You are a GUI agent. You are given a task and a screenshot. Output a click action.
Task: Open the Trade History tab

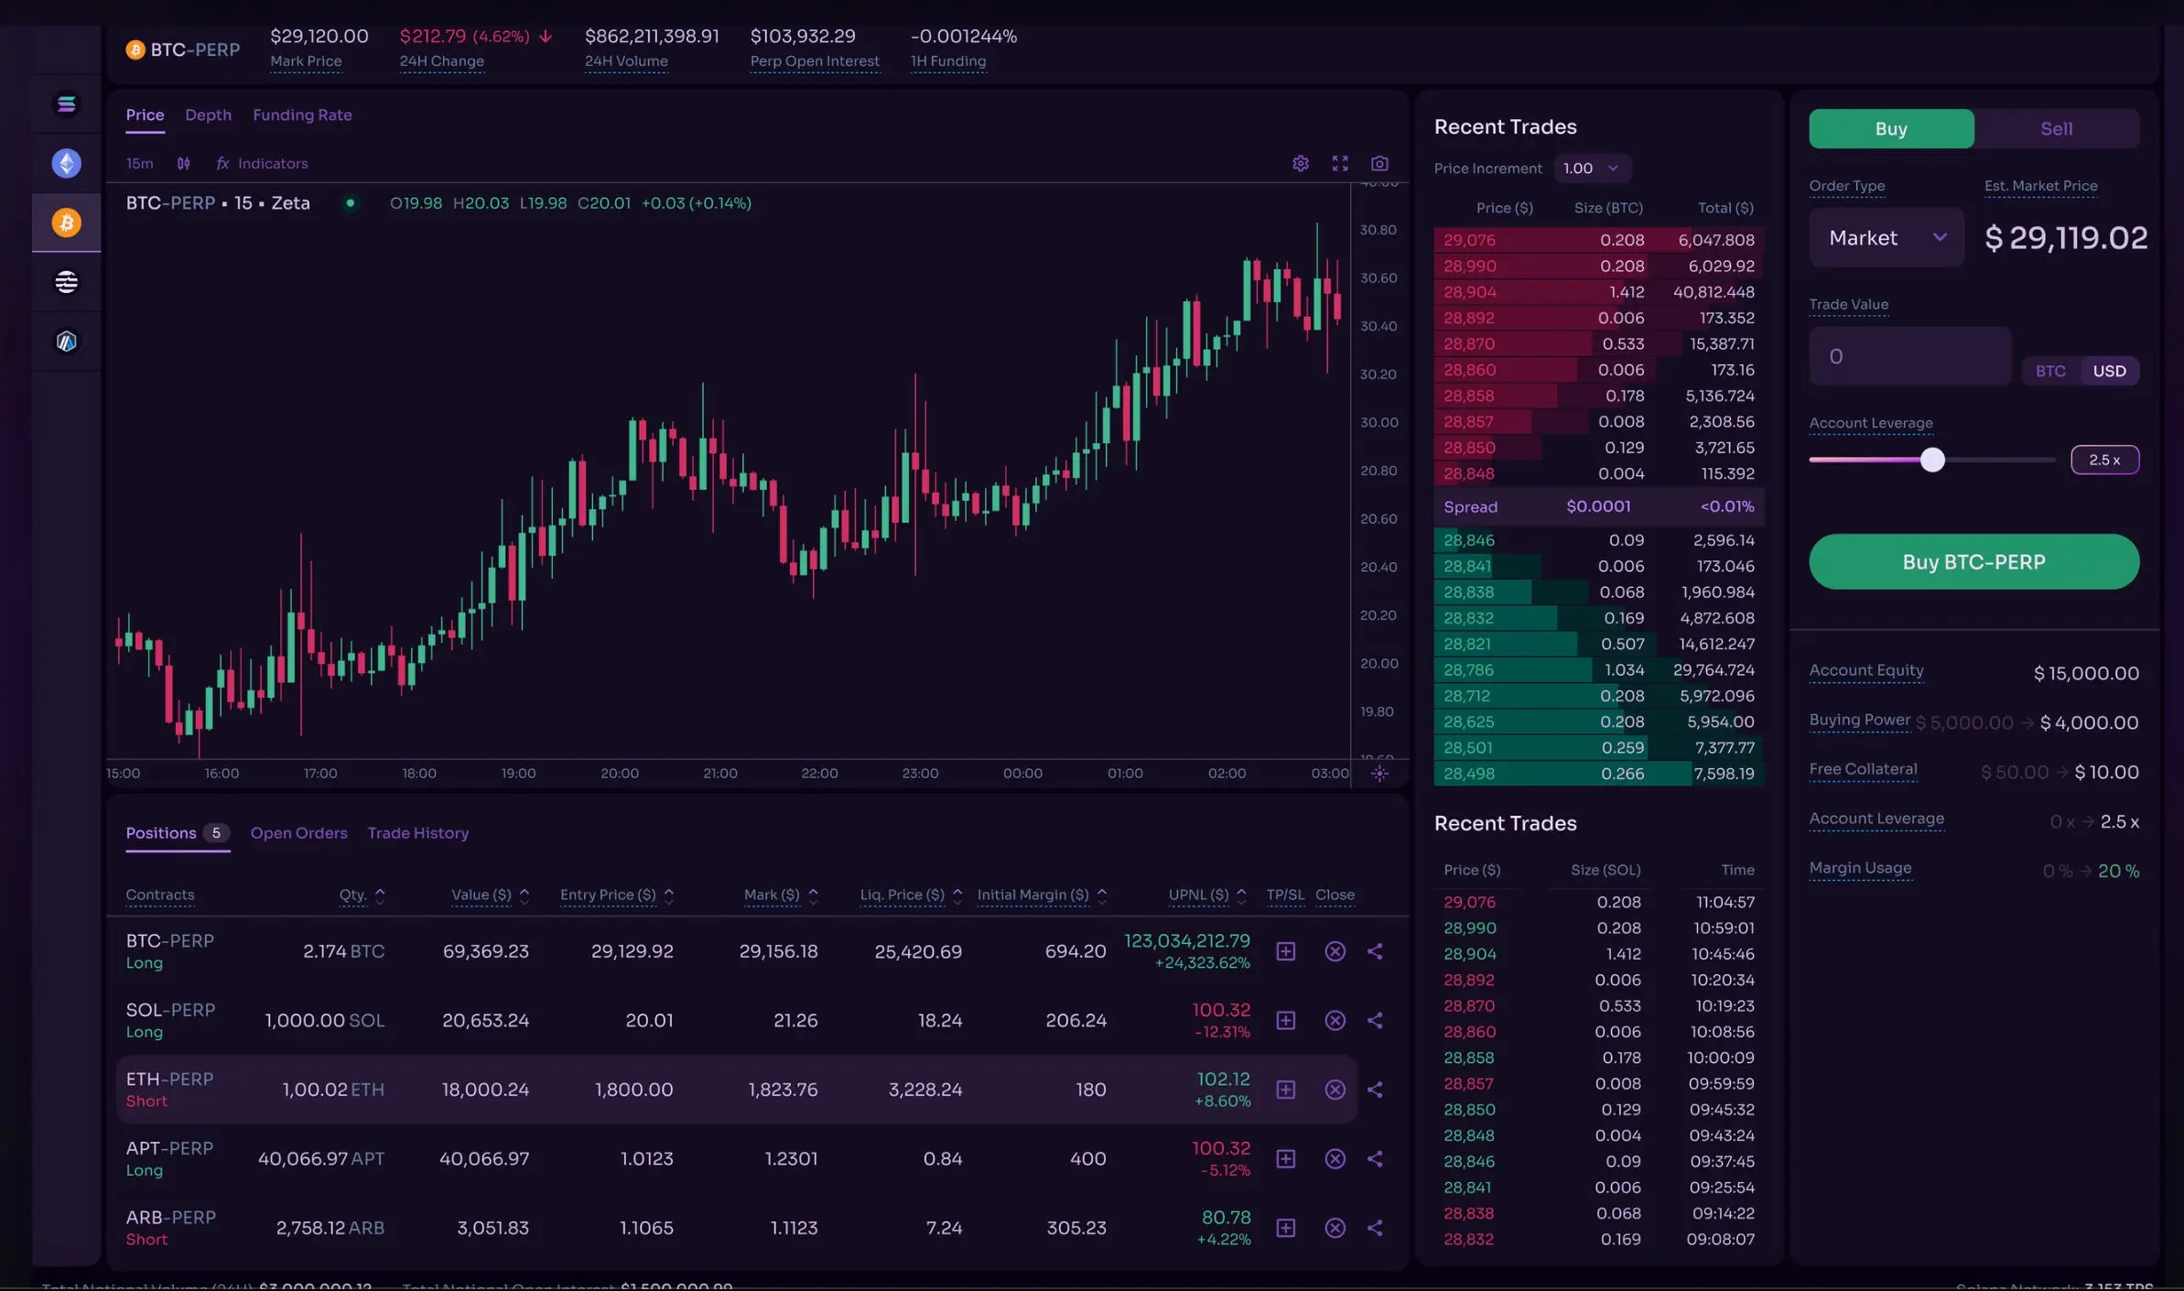[x=417, y=832]
